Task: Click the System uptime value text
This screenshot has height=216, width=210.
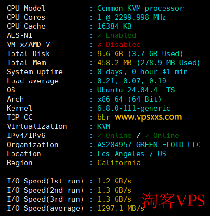Action: pos(142,72)
